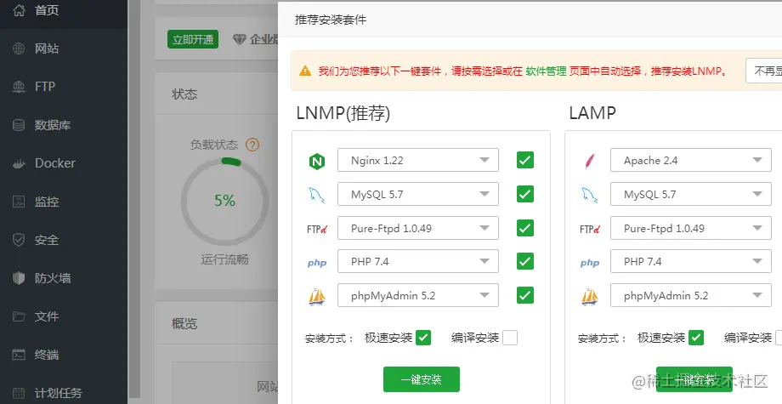This screenshot has width=782, height=404.
Task: Open the Nginx 1.22 version dropdown
Action: [418, 160]
